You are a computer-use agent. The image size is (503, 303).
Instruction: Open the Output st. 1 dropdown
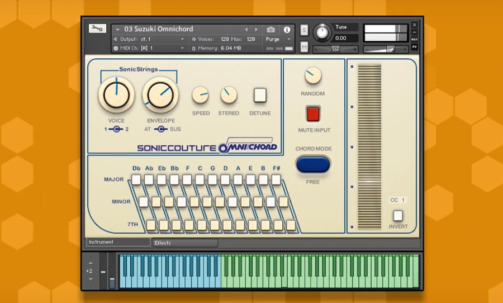(x=149, y=39)
